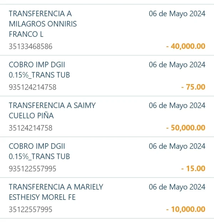The width and height of the screenshot is (214, 222).
Task: Click date of Milagros Onniris transfer
Action: (x=177, y=14)
